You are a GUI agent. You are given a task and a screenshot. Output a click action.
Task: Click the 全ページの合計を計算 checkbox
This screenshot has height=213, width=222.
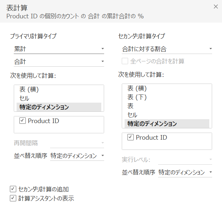click(125, 61)
